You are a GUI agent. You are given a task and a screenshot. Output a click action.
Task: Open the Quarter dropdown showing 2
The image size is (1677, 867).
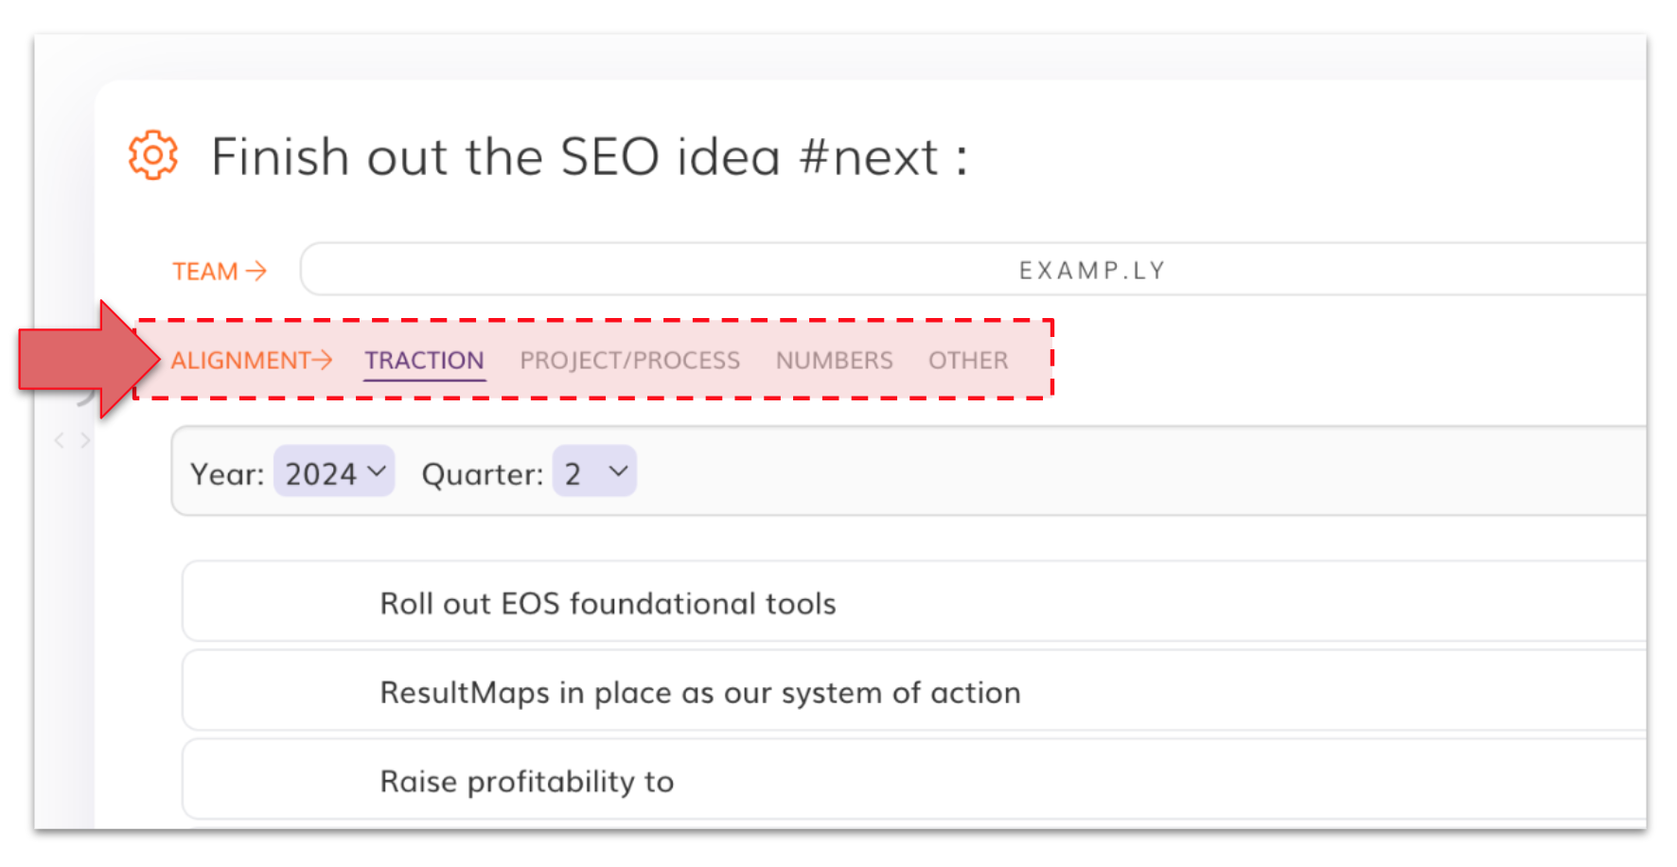(x=594, y=472)
